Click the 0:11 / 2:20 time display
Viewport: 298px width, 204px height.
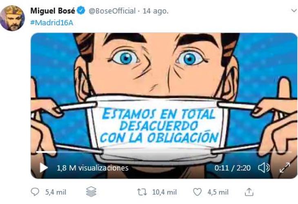[232, 168]
